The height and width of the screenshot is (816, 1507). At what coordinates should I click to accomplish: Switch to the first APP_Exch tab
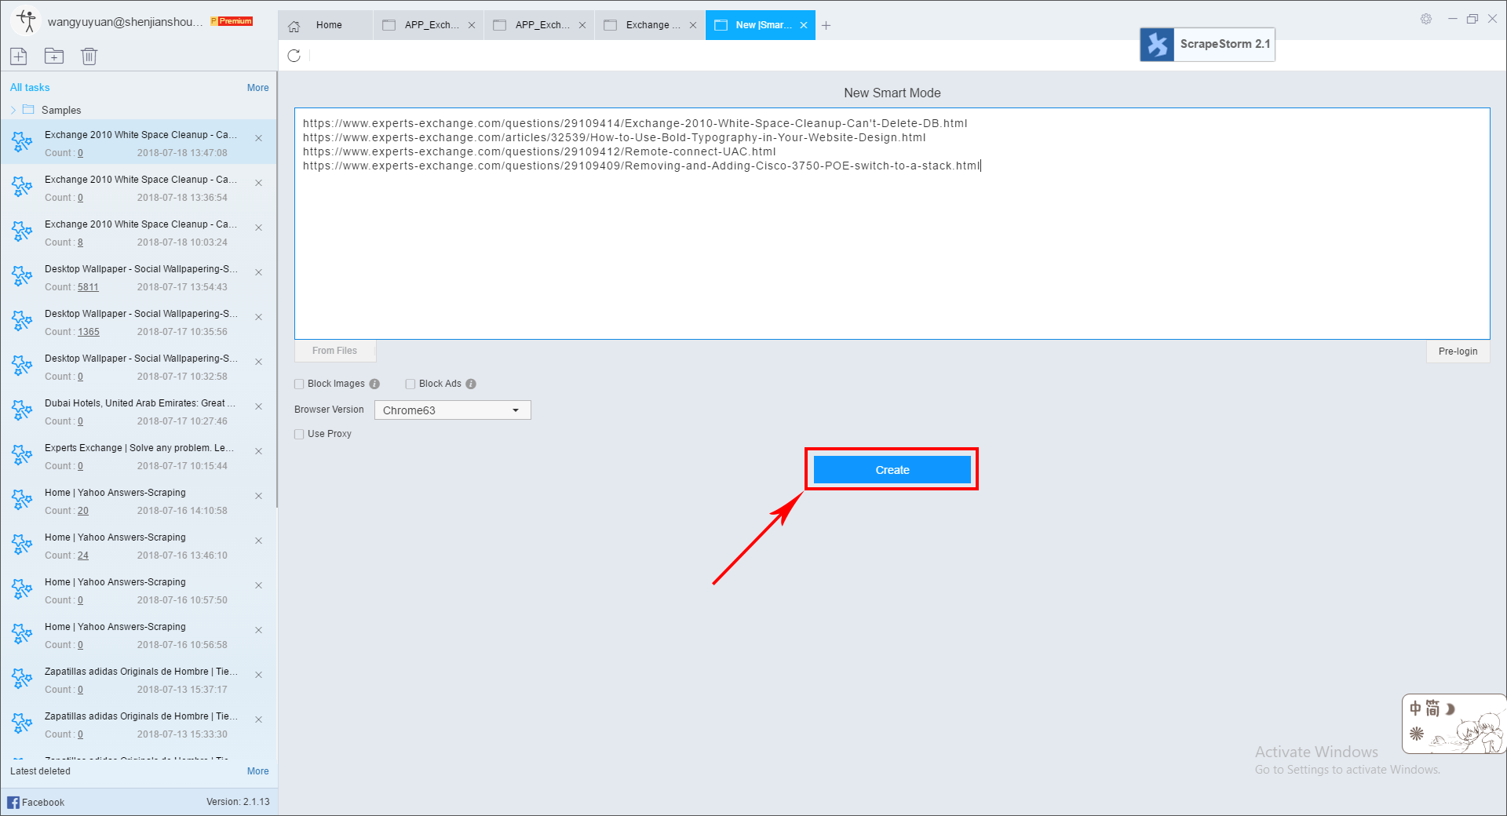pyautogui.click(x=428, y=25)
